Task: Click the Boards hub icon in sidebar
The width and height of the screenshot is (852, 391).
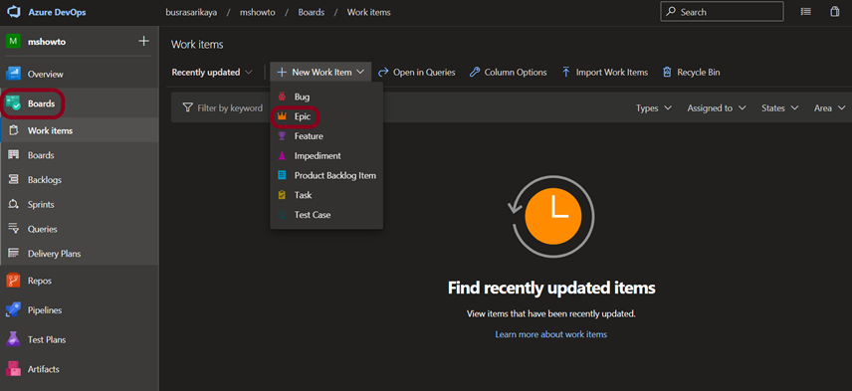Action: pyautogui.click(x=13, y=103)
